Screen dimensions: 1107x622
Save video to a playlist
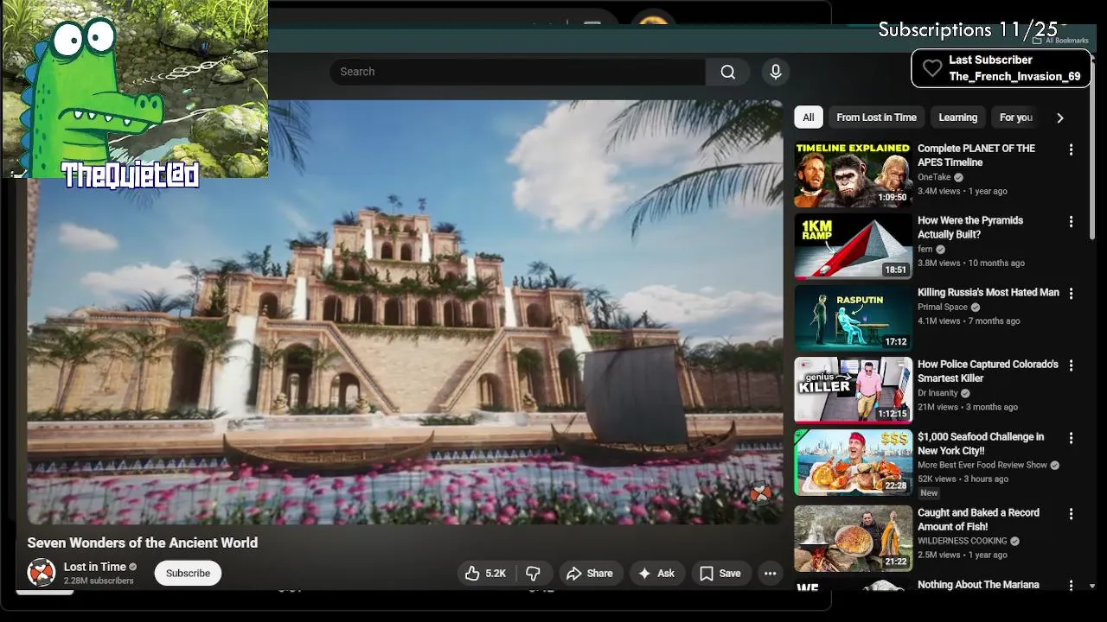tap(720, 573)
